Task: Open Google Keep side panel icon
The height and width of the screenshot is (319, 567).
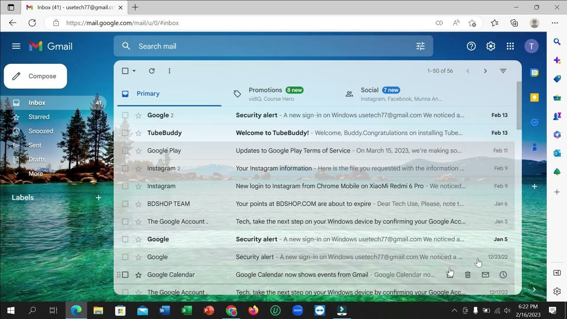Action: [535, 98]
